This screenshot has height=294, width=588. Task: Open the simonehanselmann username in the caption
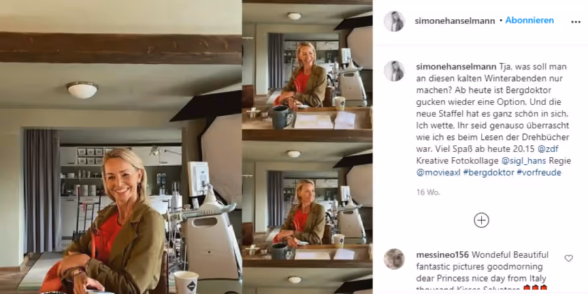456,67
